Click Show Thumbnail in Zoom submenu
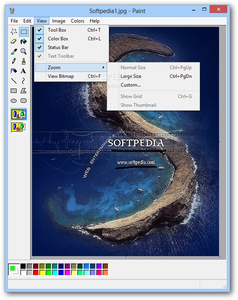The width and height of the screenshot is (238, 300). point(153,105)
